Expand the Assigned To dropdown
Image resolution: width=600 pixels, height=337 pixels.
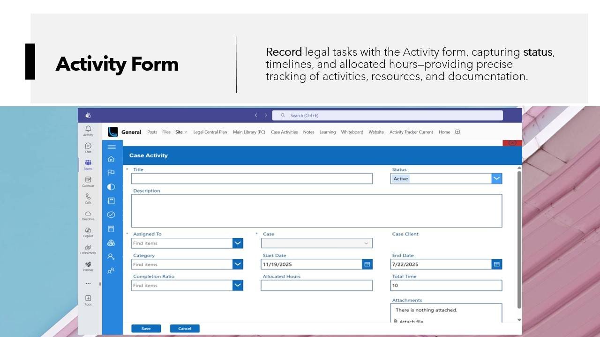pos(238,243)
